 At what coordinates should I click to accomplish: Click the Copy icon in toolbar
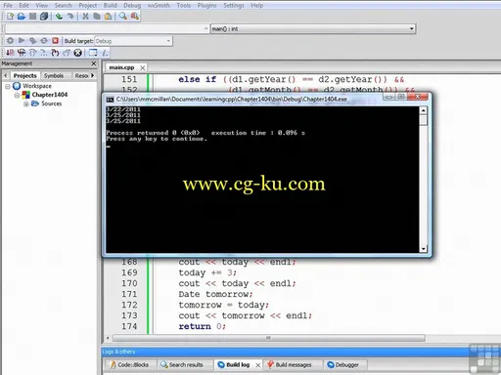(x=97, y=16)
